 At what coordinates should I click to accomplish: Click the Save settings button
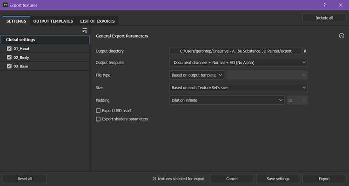click(278, 179)
